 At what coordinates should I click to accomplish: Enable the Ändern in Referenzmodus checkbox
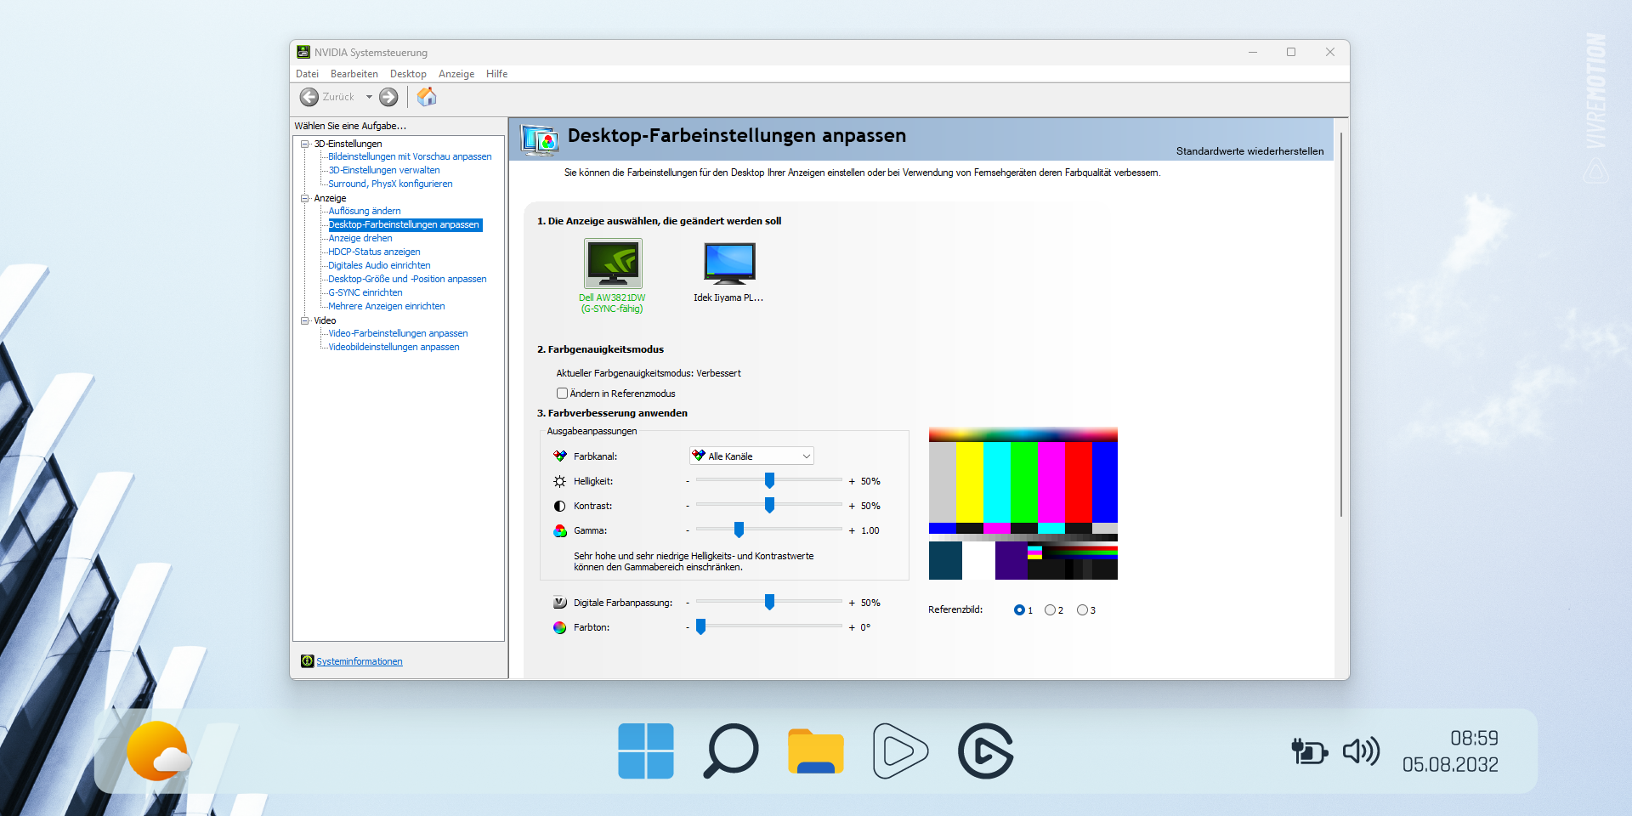pyautogui.click(x=562, y=393)
